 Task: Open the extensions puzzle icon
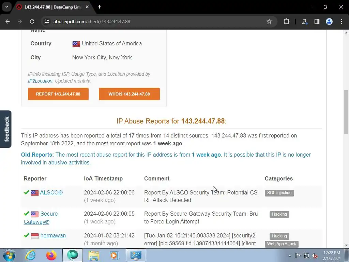(x=286, y=21)
